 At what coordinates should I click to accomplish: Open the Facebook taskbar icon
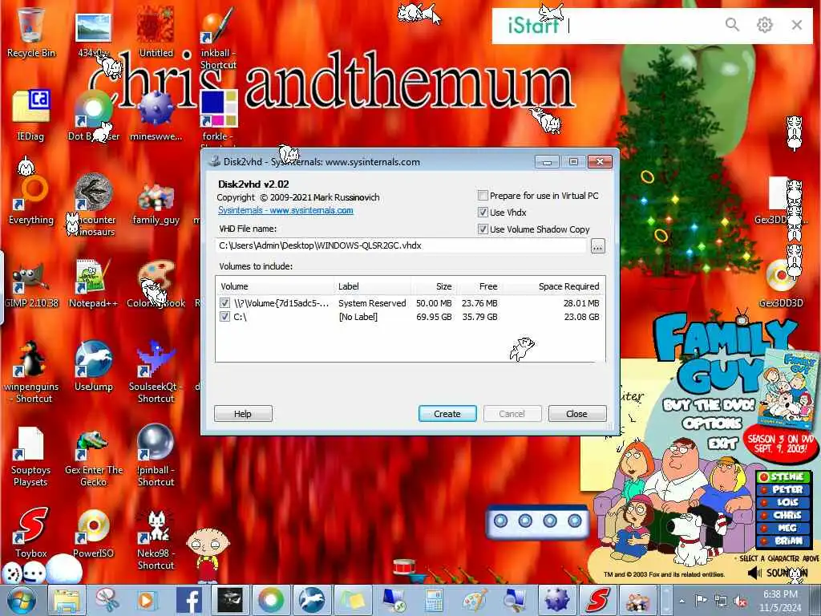(x=189, y=600)
